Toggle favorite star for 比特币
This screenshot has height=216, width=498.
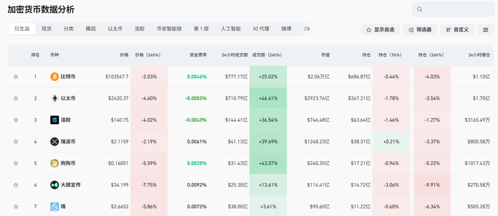tap(16, 77)
